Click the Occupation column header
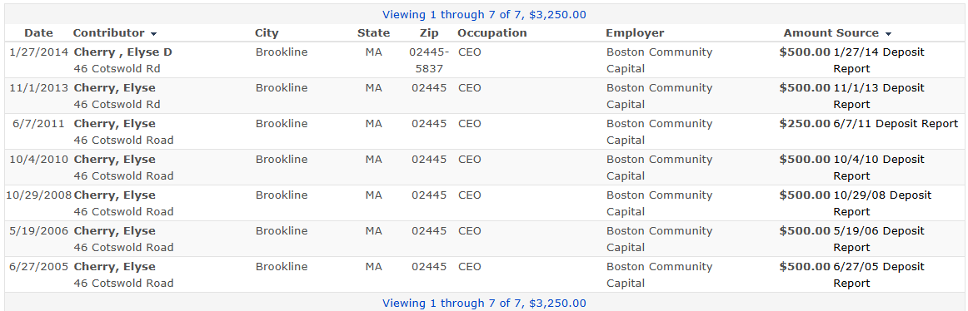This screenshot has height=311, width=968. (492, 33)
